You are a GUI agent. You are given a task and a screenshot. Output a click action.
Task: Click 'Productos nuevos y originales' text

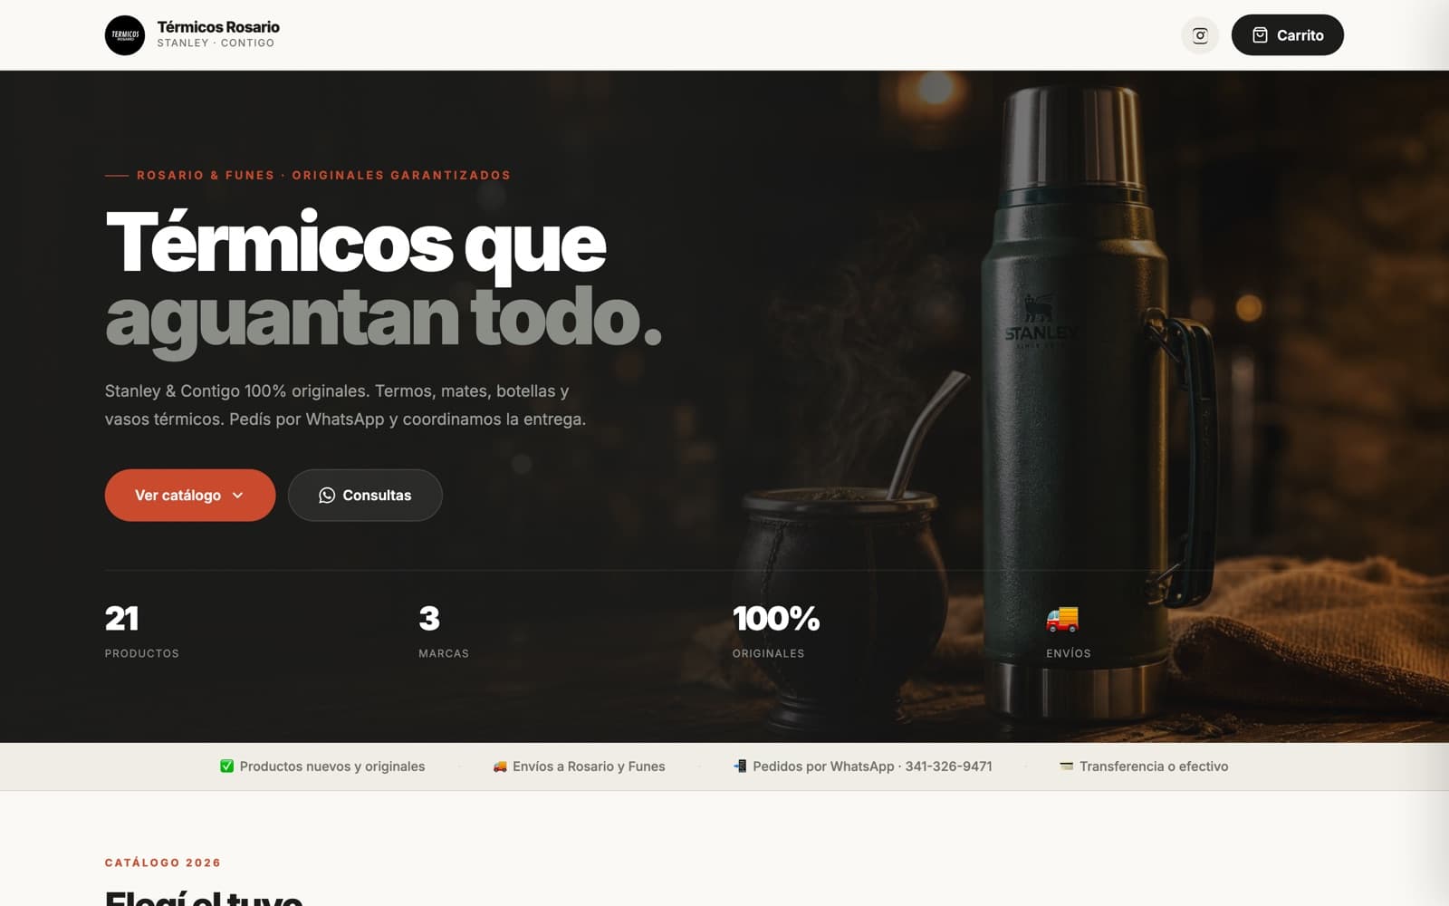(332, 766)
